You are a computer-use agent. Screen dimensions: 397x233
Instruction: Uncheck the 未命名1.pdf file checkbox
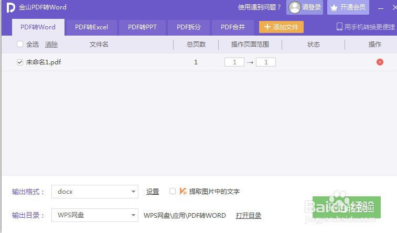click(20, 62)
